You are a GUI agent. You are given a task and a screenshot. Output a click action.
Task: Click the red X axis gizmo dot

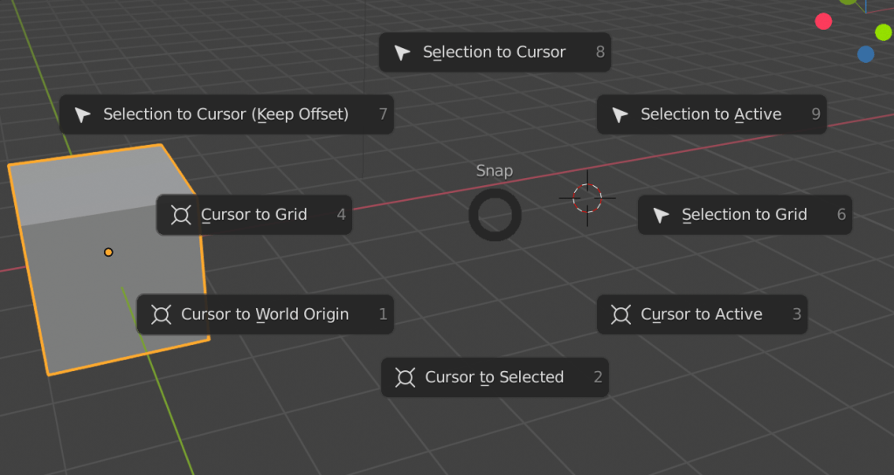823,21
